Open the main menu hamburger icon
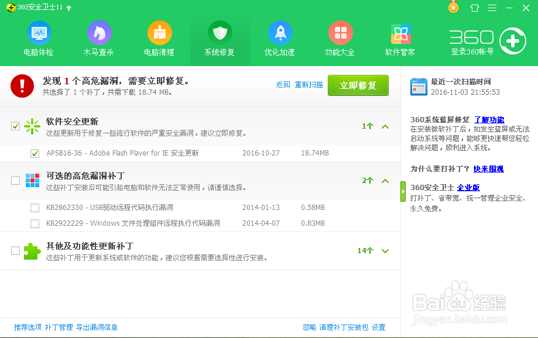Image resolution: width=538 pixels, height=338 pixels. pos(492,8)
